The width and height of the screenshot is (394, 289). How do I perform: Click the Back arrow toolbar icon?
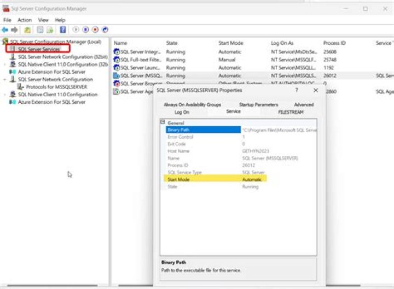point(5,30)
